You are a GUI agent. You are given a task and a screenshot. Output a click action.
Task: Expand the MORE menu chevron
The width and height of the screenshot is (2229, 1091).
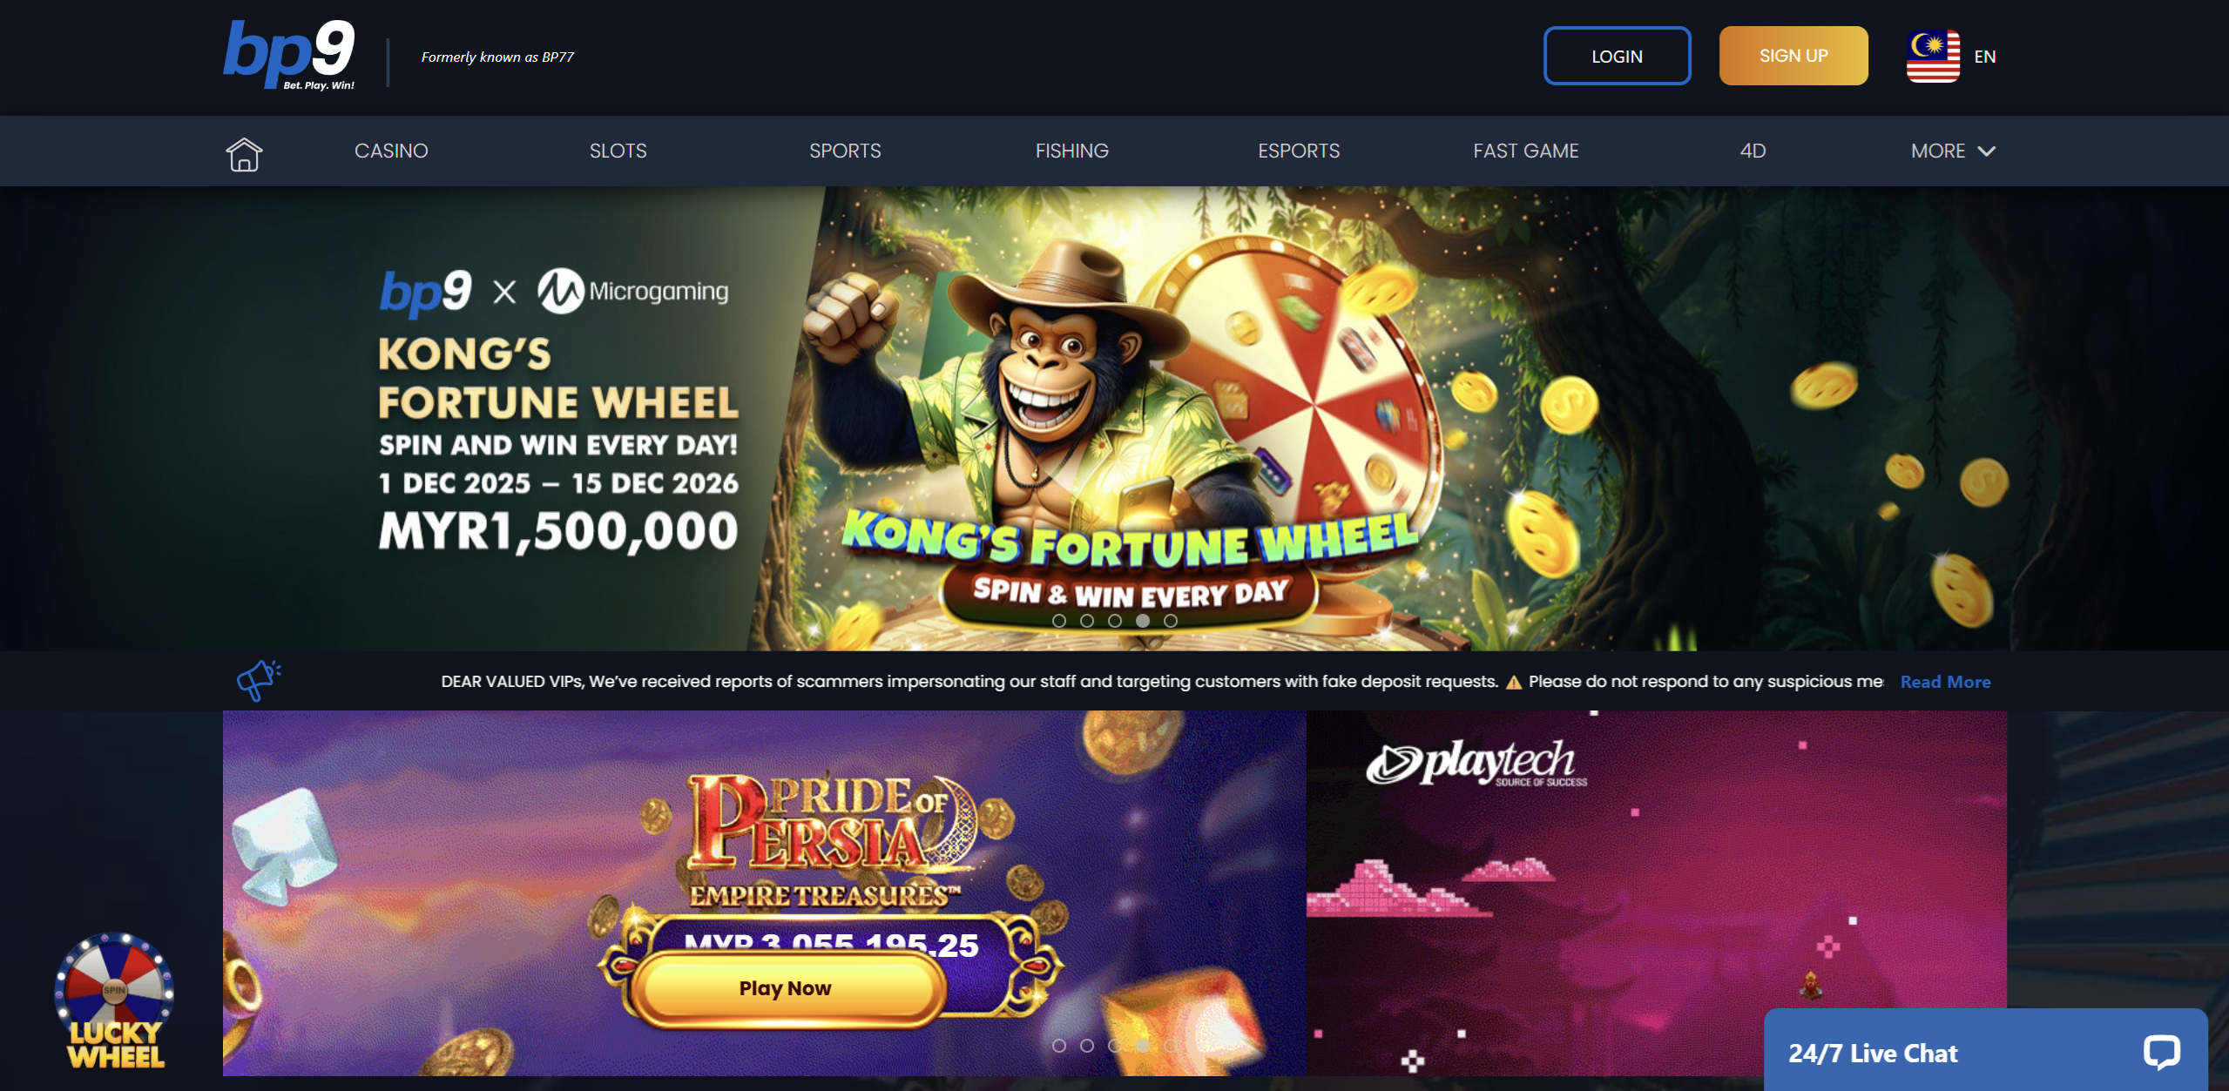[x=1987, y=152]
